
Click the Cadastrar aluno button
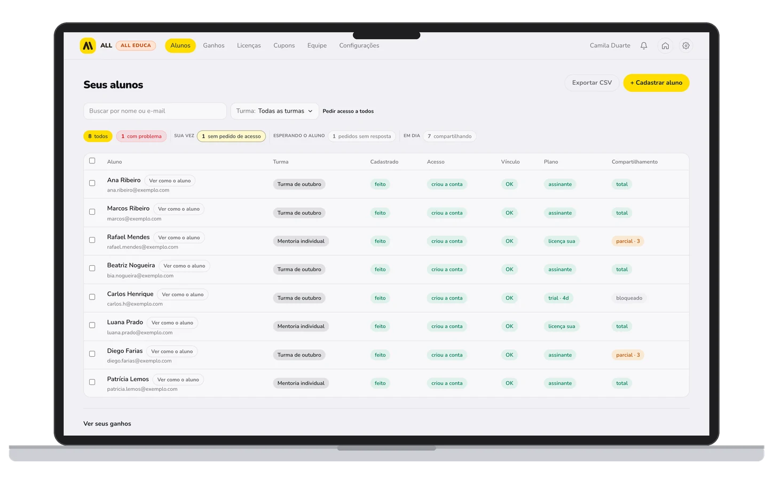656,83
